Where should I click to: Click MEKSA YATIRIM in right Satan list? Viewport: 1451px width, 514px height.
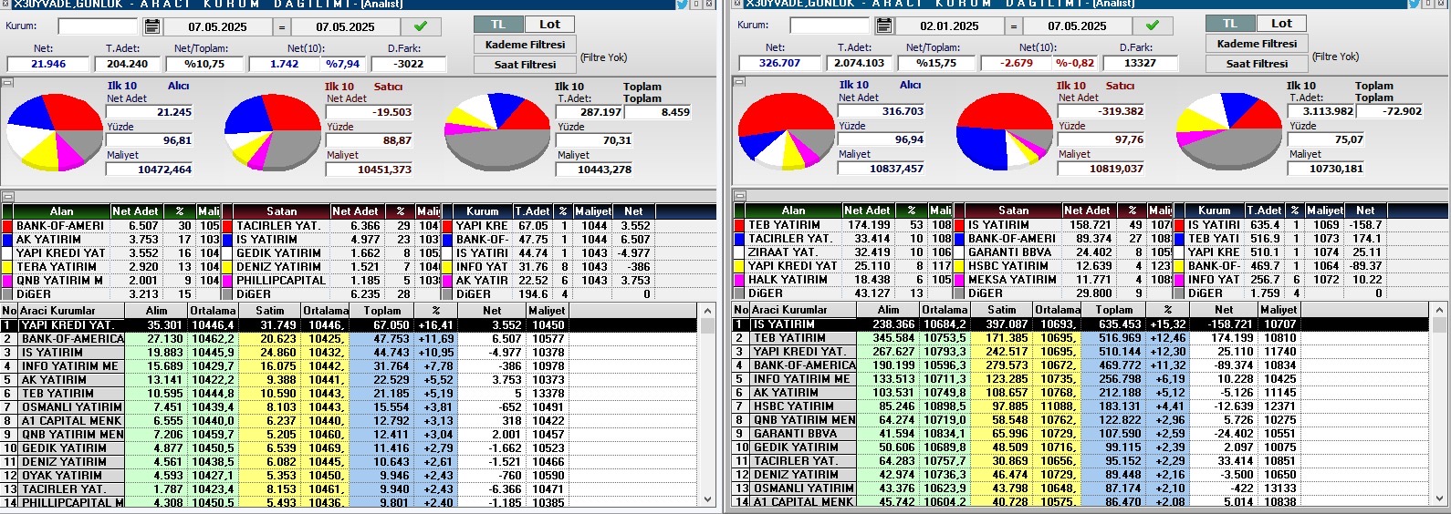point(1012,280)
